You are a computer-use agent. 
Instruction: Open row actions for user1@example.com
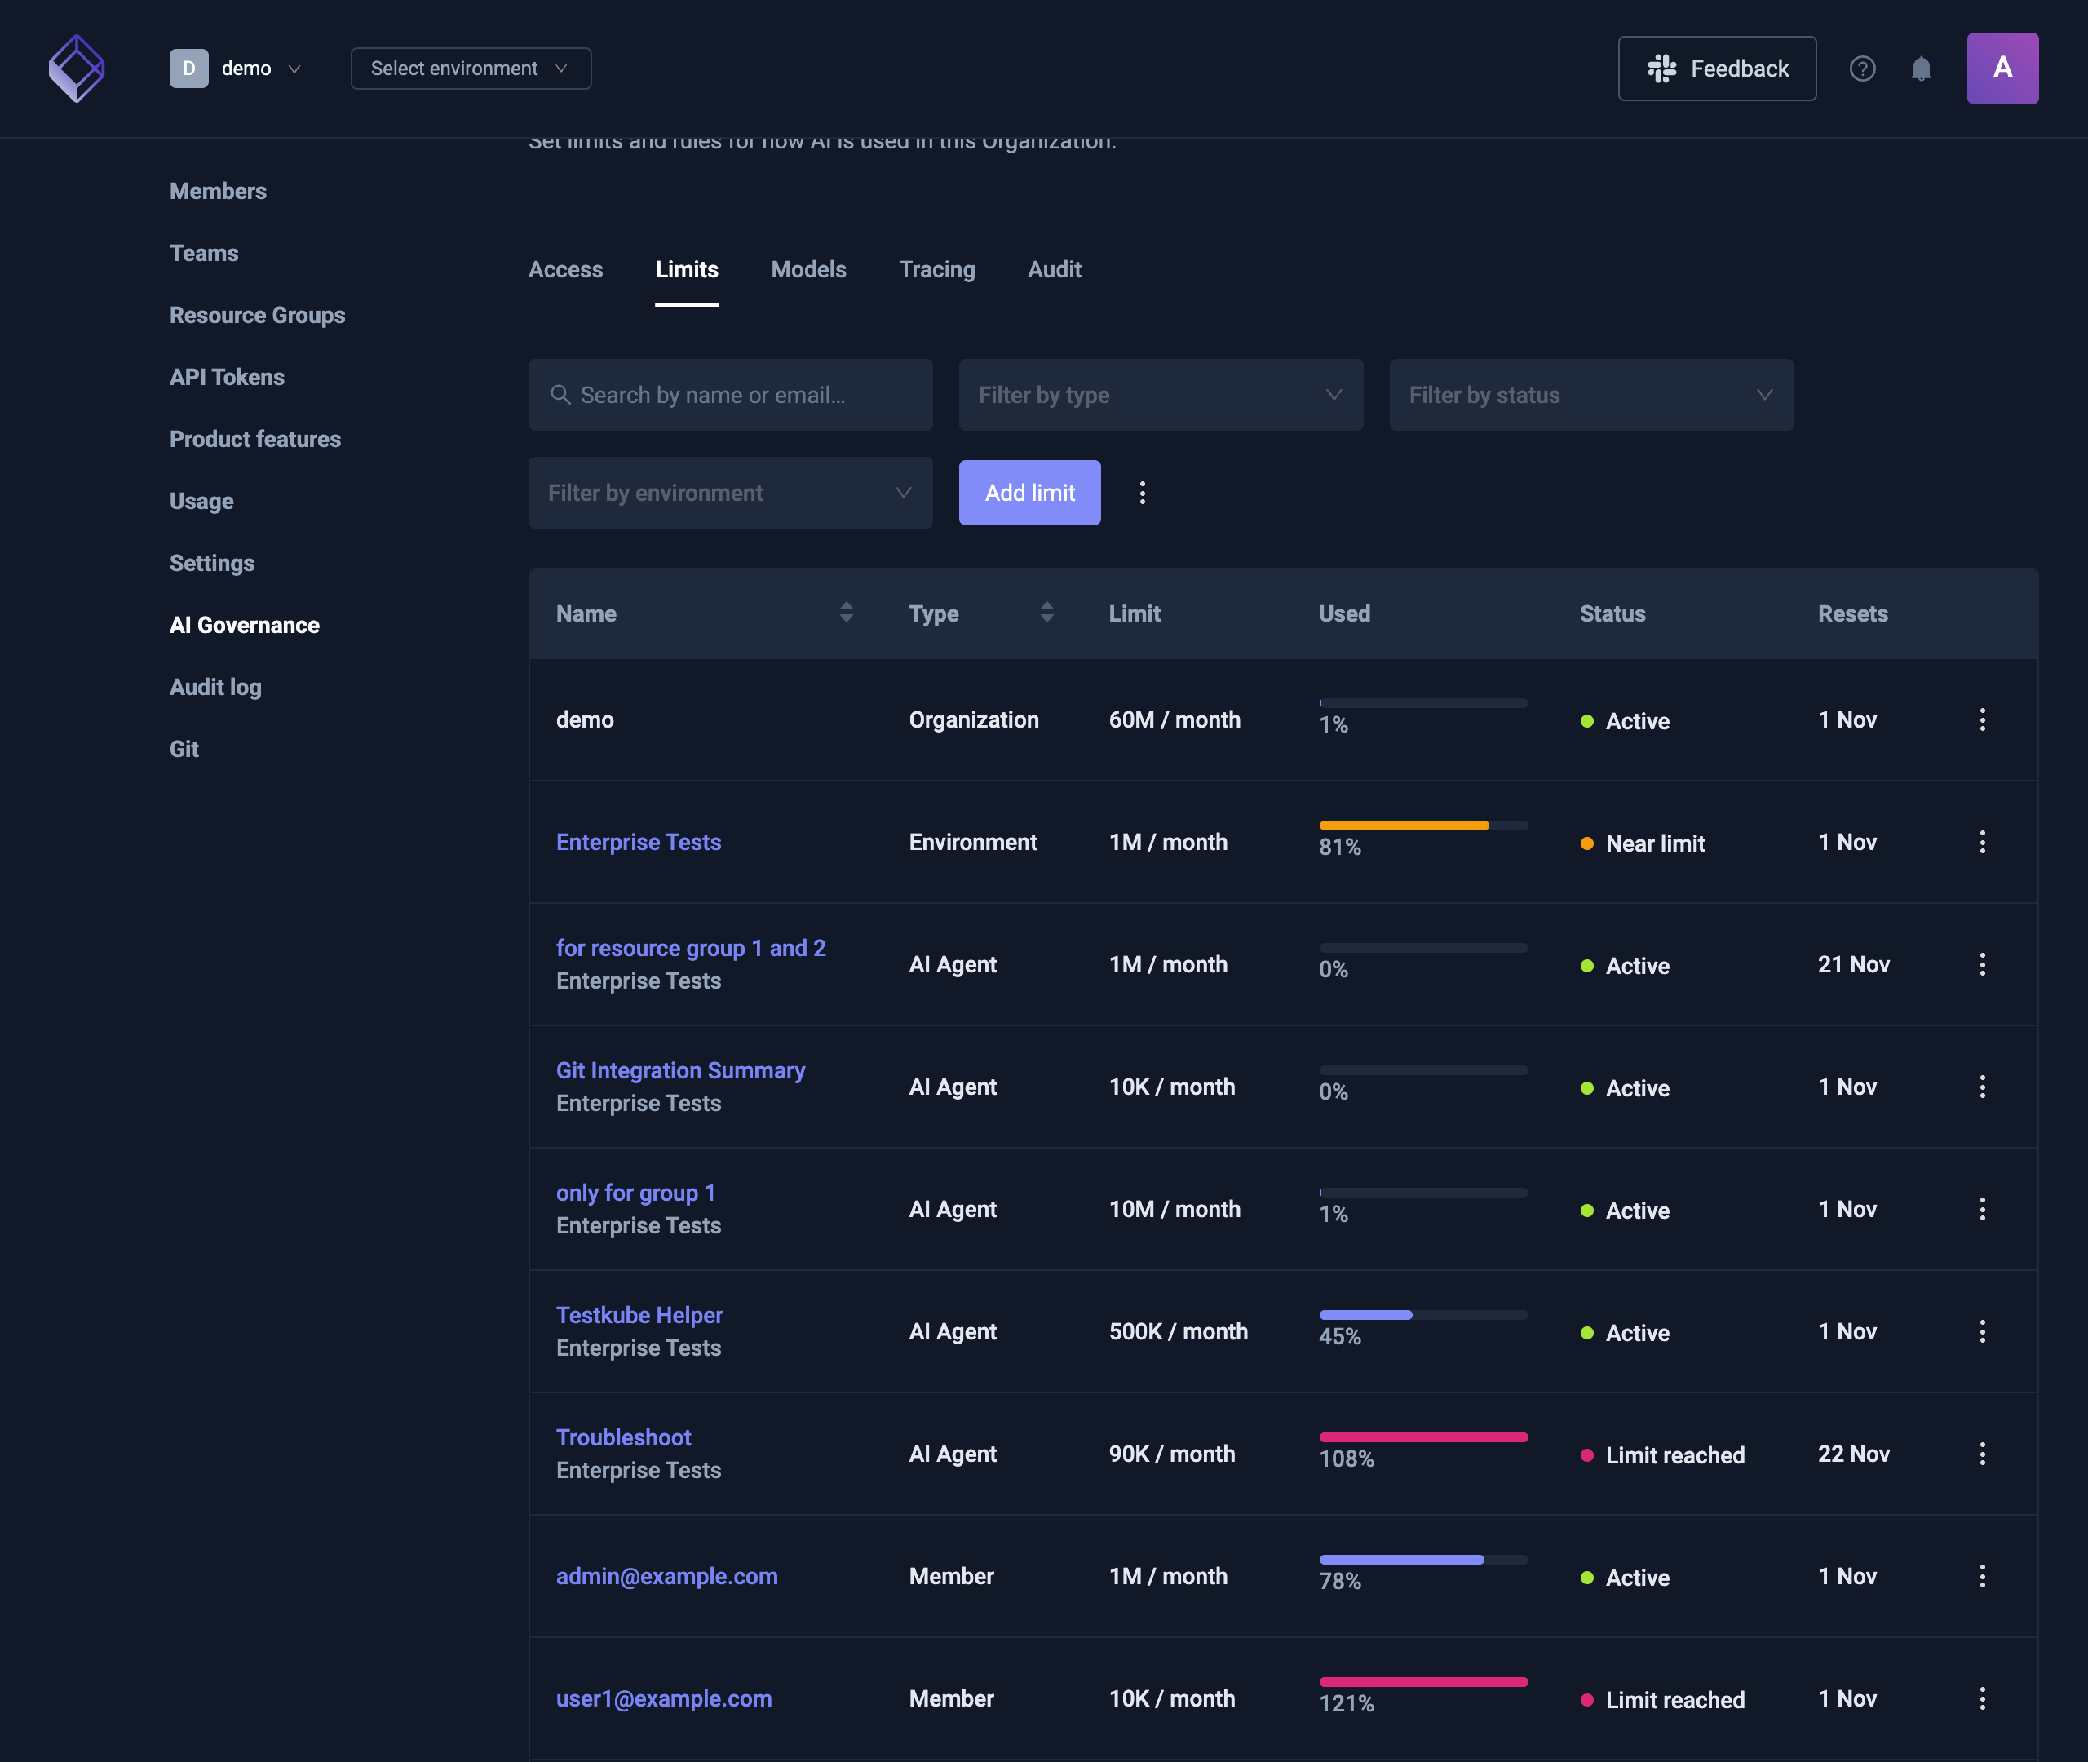point(1982,1698)
